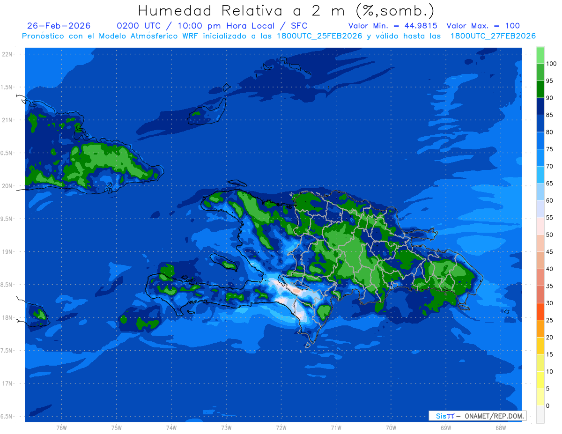Image resolution: width=562 pixels, height=434 pixels.
Task: Click the legend value '85'
Action: tap(549, 115)
